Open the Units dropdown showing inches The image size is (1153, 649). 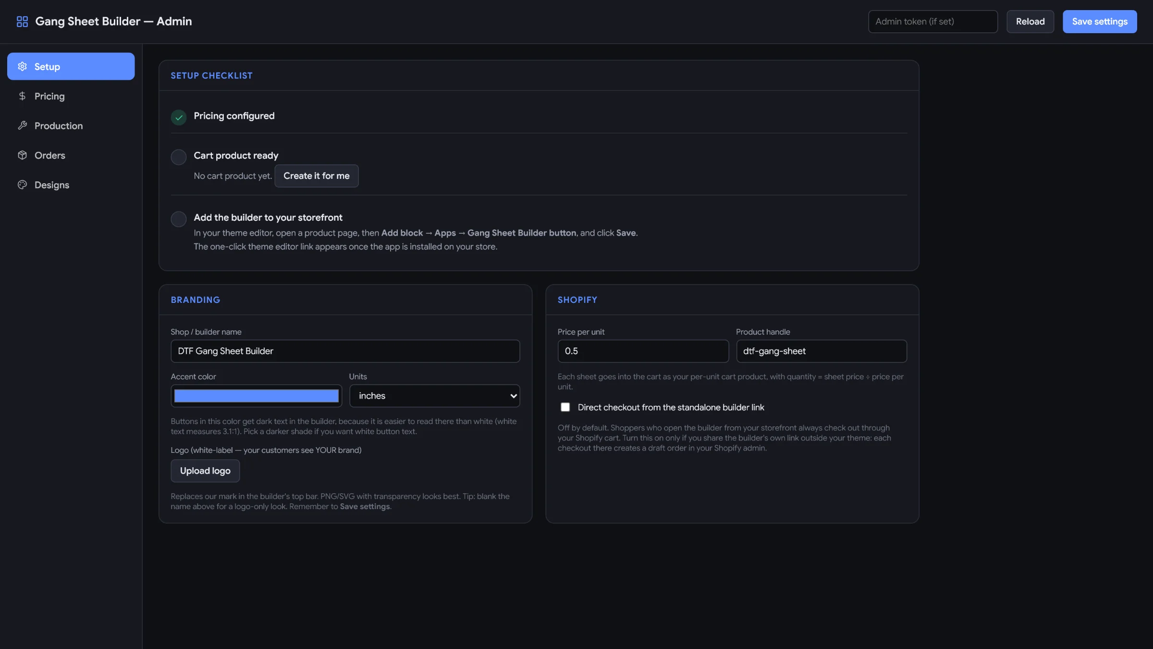[x=435, y=396]
